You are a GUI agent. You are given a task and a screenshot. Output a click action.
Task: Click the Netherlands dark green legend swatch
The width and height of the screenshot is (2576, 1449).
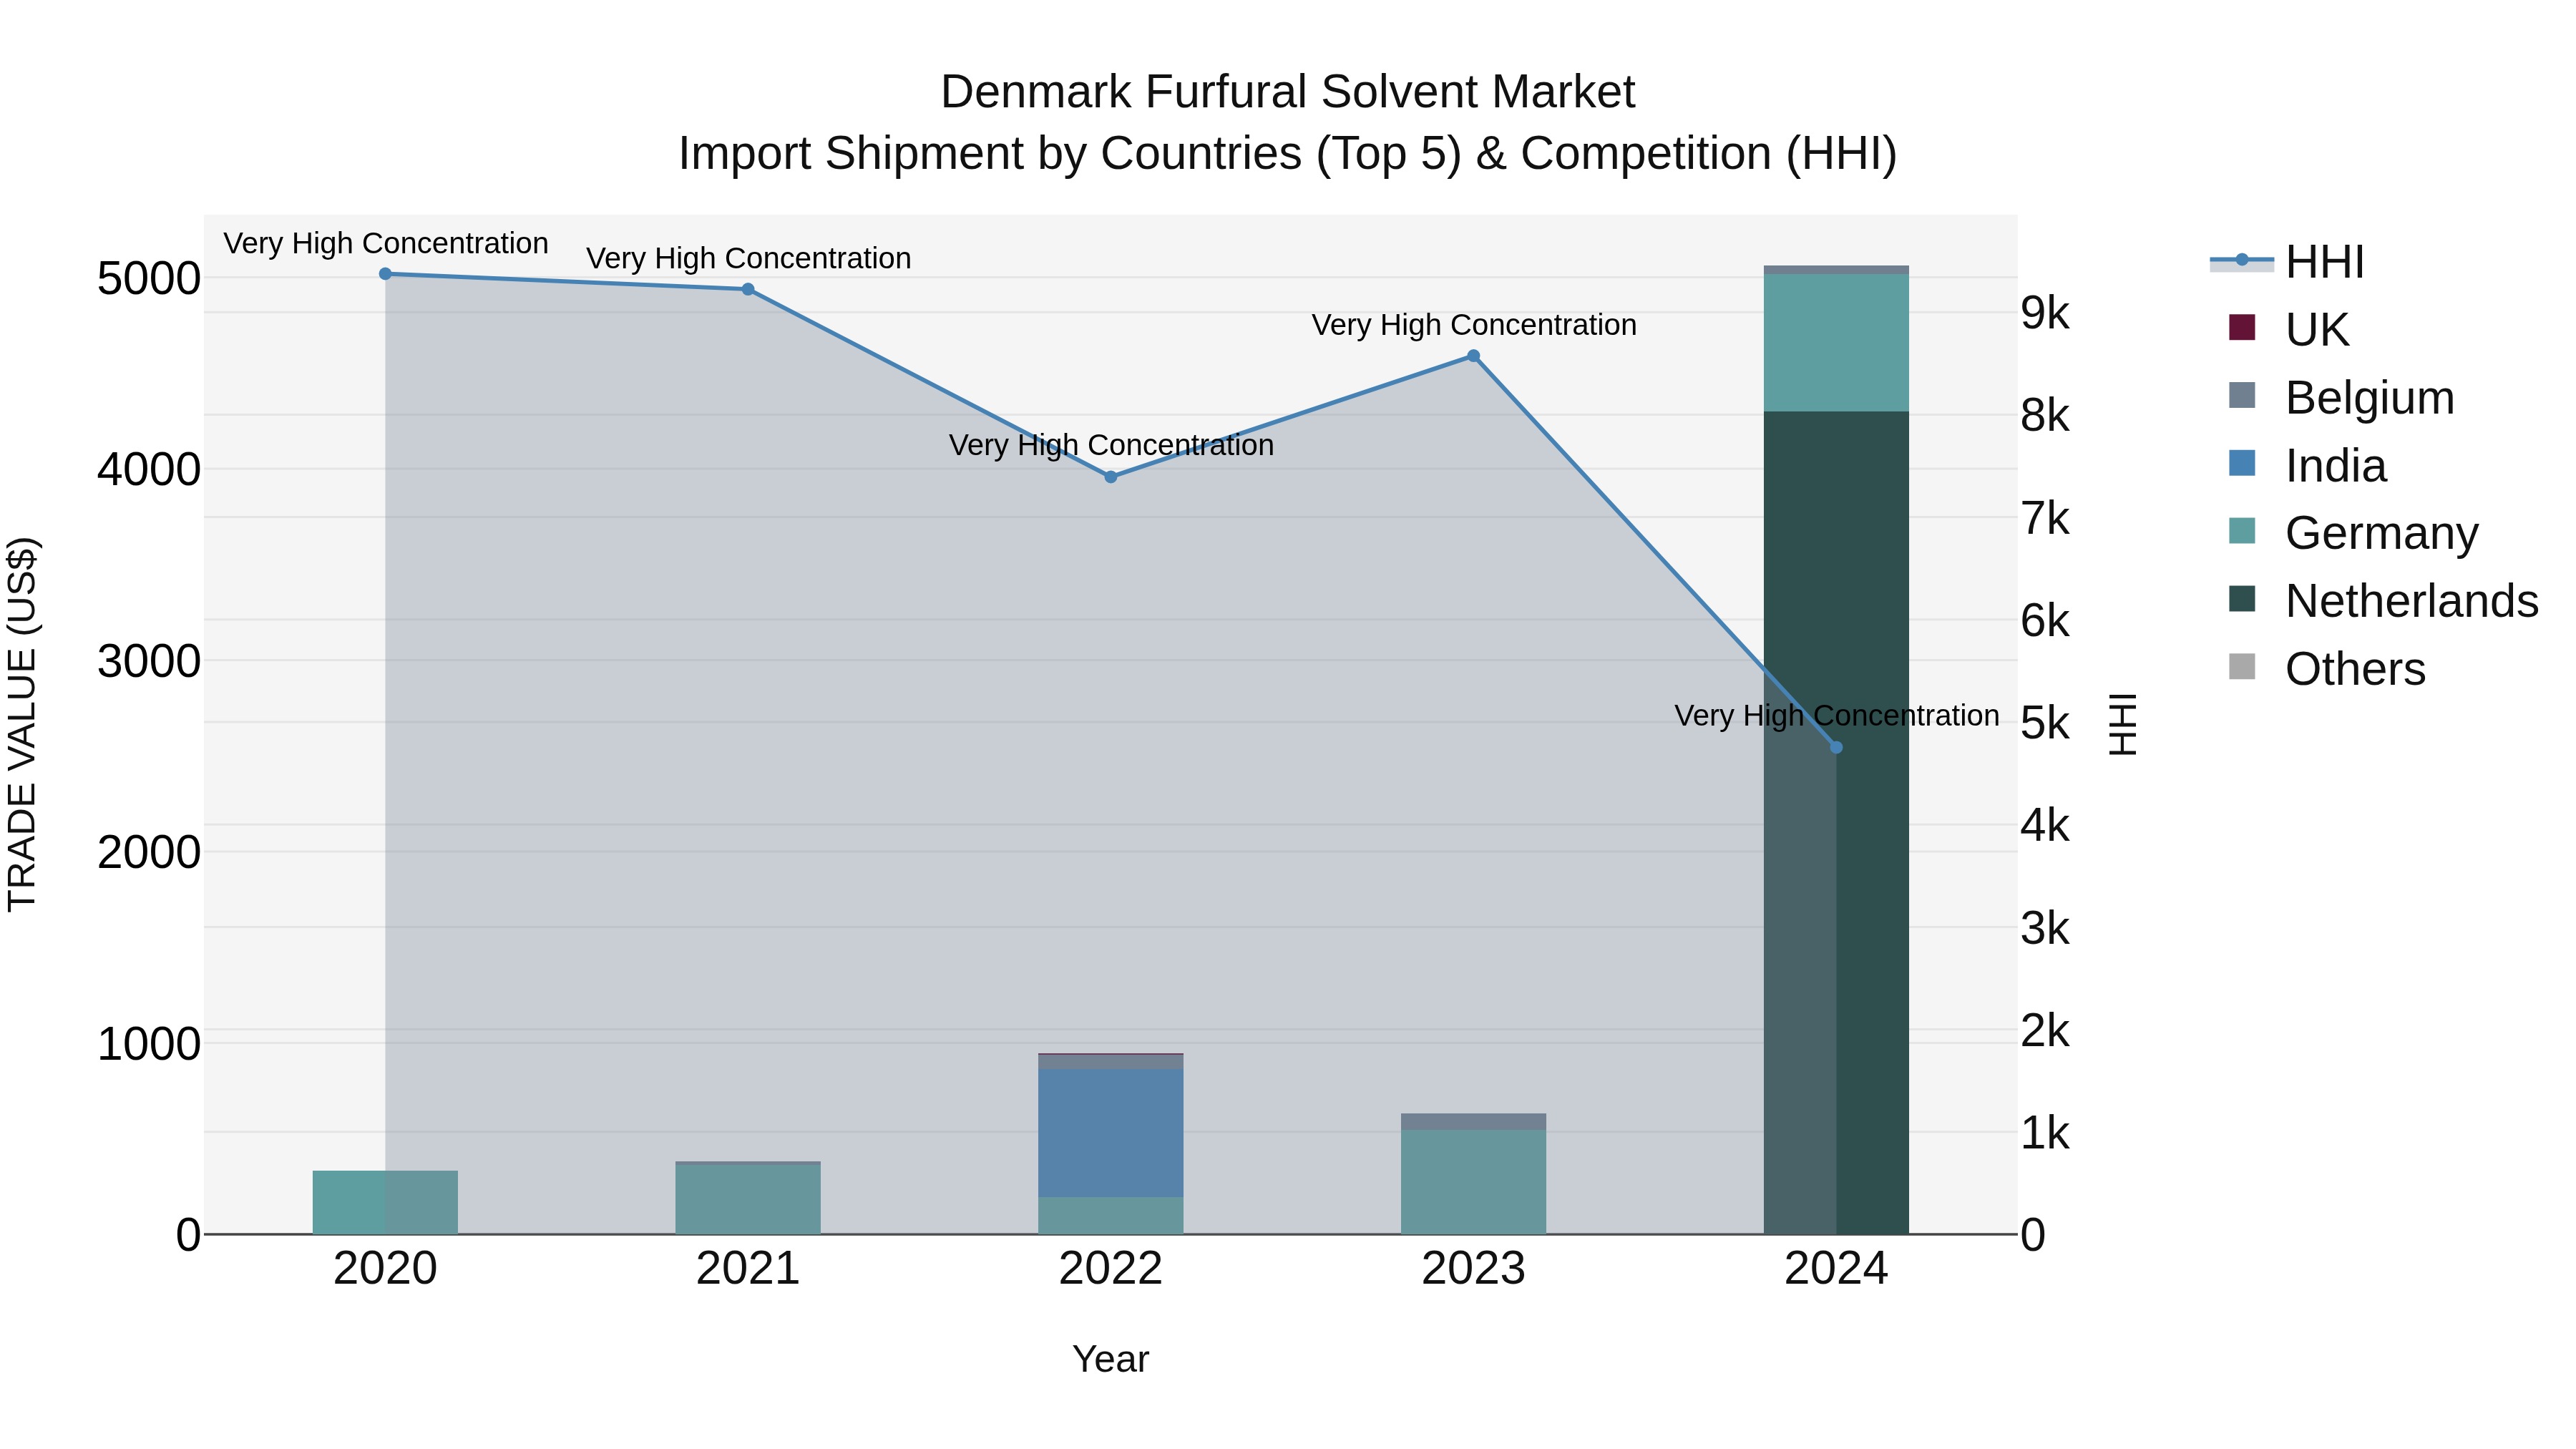(x=2242, y=598)
